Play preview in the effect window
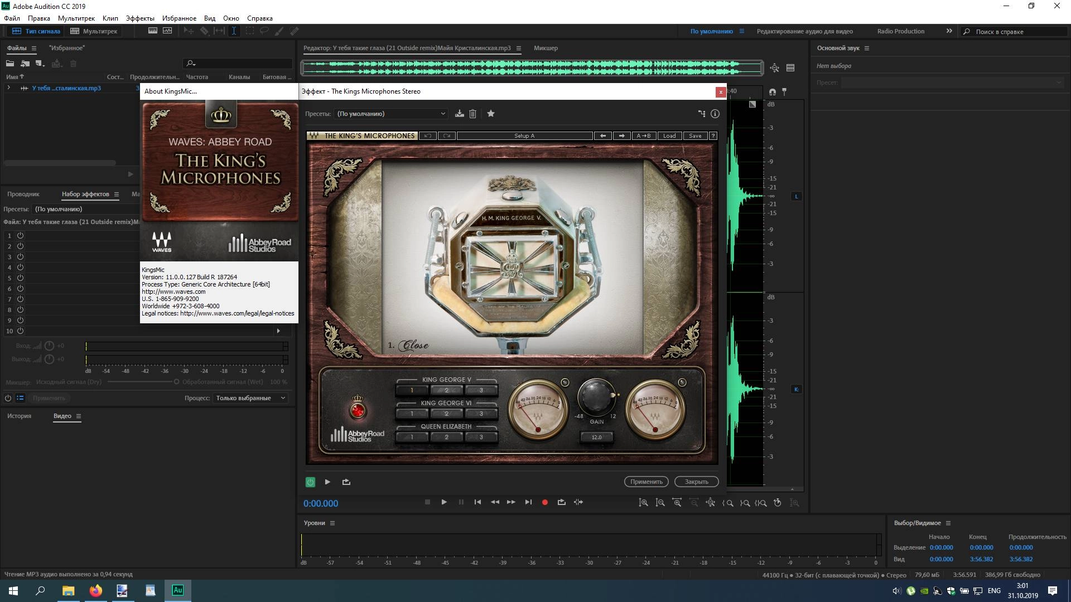The width and height of the screenshot is (1071, 602). tap(328, 482)
